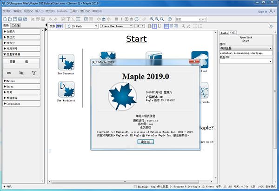Click the >> expand chevron on format bar
This screenshot has width=279, height=191.
(x=271, y=26)
